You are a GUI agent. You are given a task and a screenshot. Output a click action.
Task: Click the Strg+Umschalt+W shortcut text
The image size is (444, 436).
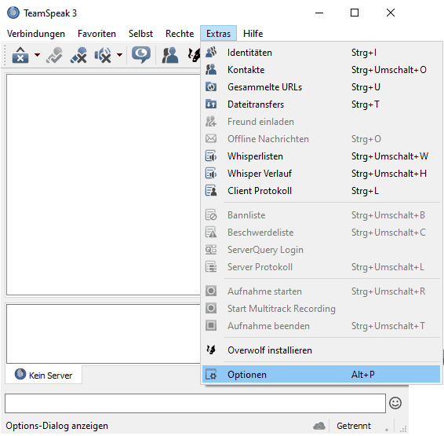(x=390, y=156)
